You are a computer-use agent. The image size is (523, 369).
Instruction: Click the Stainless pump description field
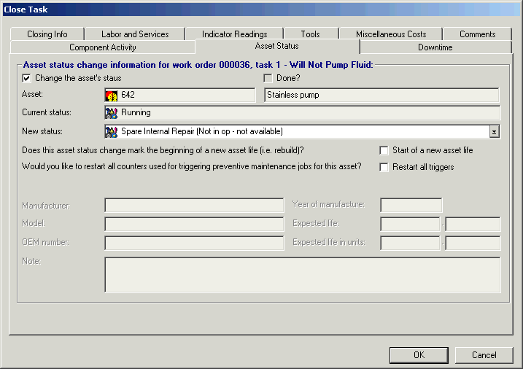coord(381,96)
